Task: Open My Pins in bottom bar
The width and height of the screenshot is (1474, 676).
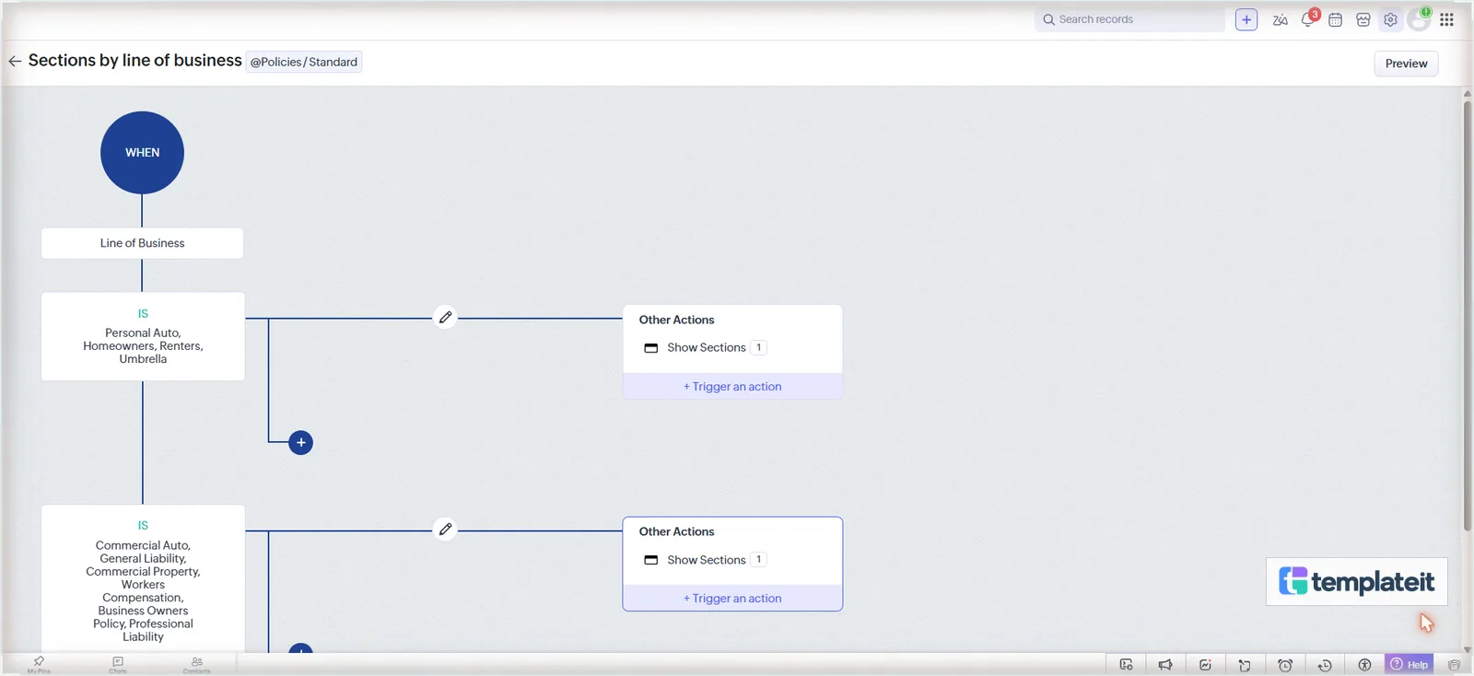Action: click(39, 665)
